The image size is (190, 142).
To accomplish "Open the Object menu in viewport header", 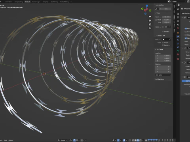I will (x=11, y=140).
